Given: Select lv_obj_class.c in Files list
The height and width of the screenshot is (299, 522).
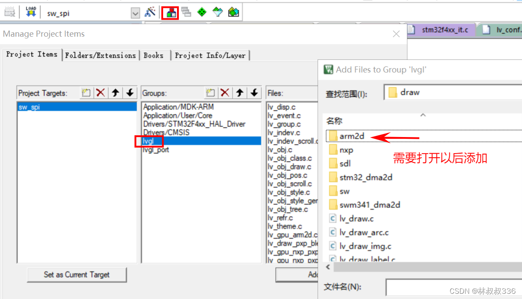Looking at the screenshot, I should coord(290,158).
